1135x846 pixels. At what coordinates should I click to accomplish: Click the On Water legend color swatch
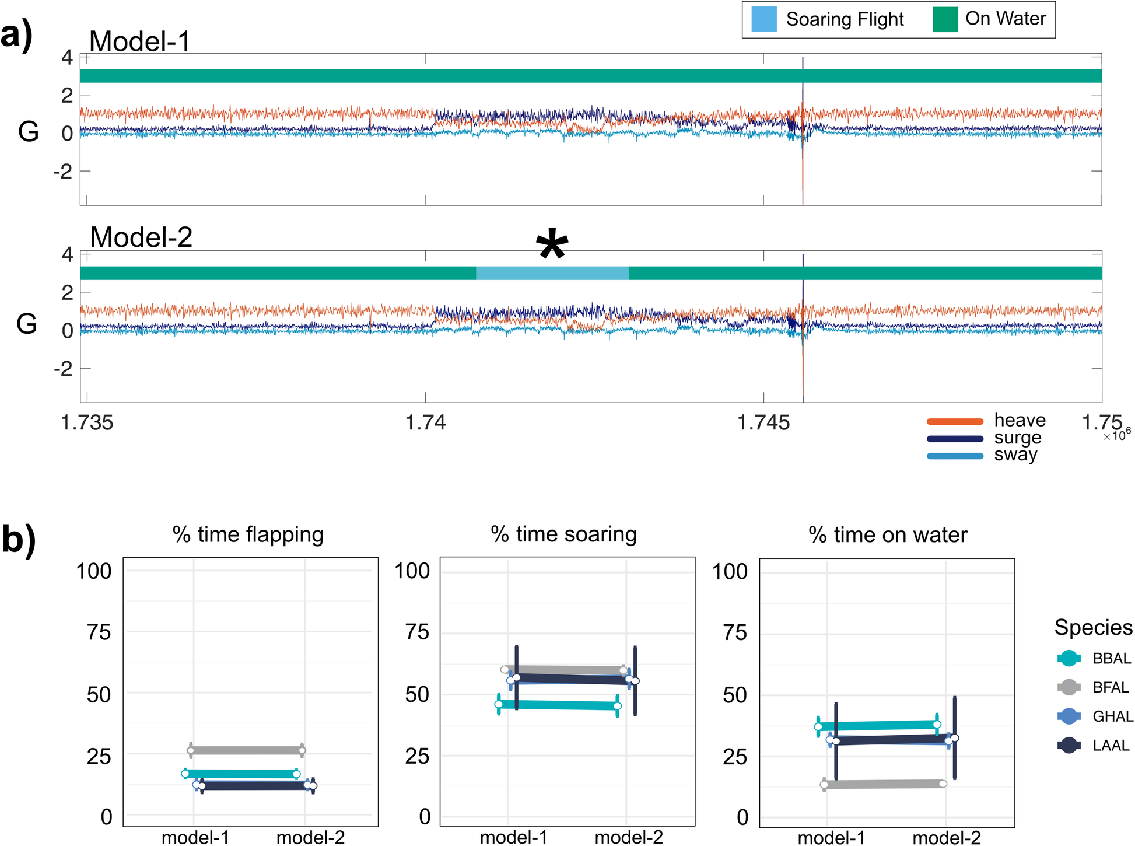point(945,19)
